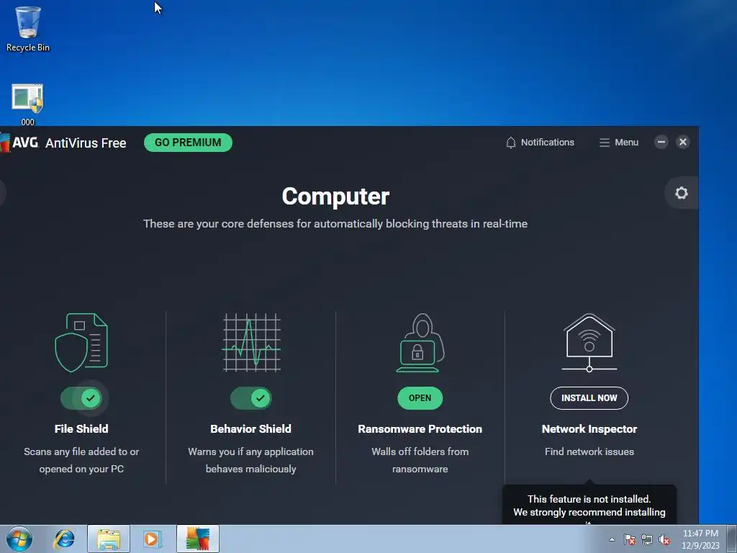Viewport: 737px width, 553px height.
Task: Close the AVG AntiVirus window
Action: [x=682, y=142]
